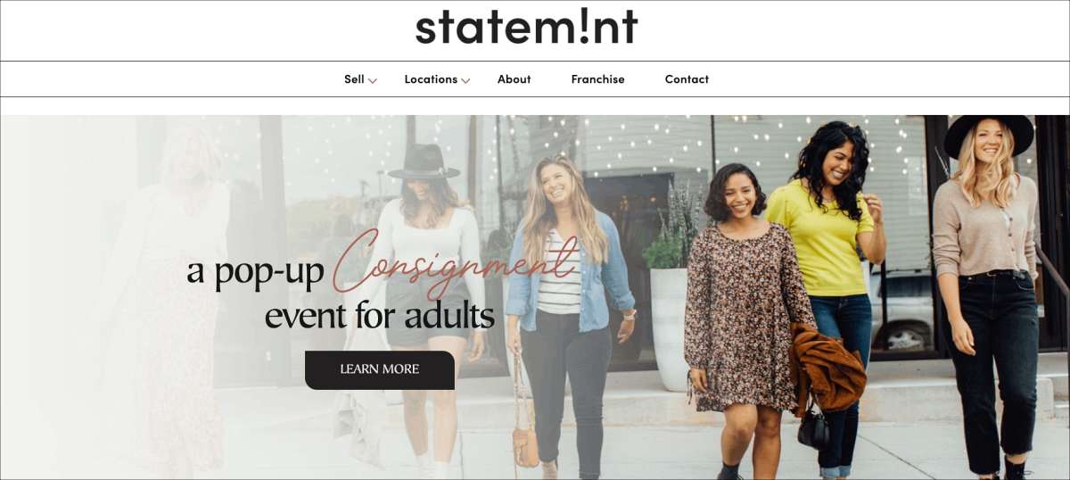Image resolution: width=1070 pixels, height=480 pixels.
Task: Click the brown suede jacket being carried
Action: [x=827, y=366]
